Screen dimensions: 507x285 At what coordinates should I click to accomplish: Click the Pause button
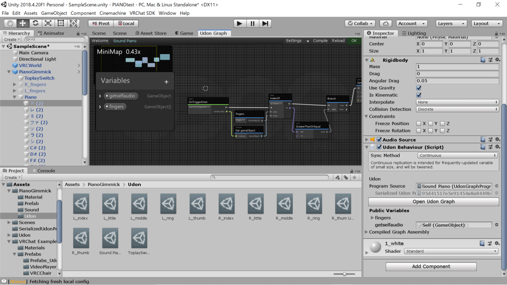pyautogui.click(x=253, y=24)
